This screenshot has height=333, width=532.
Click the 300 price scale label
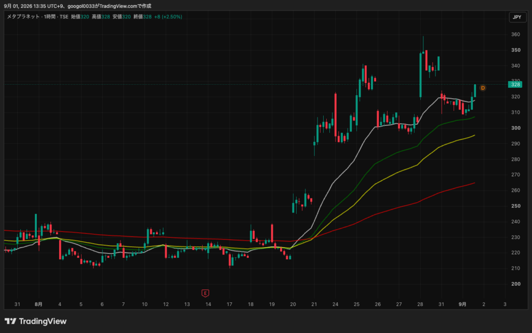[516, 128]
